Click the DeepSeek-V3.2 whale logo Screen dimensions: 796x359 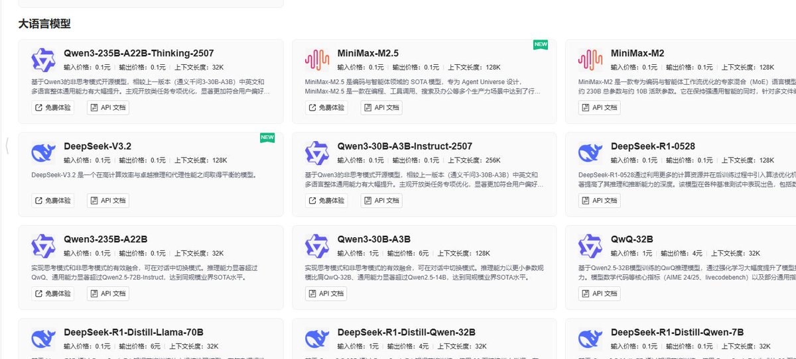coord(43,153)
